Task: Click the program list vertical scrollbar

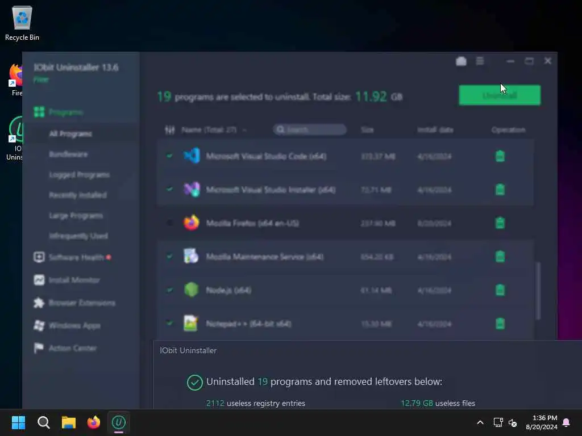Action: pos(538,291)
